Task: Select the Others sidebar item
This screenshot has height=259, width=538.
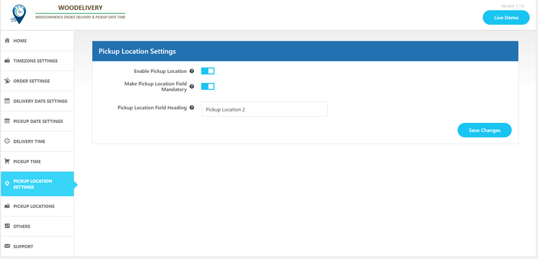Action: 22,227
